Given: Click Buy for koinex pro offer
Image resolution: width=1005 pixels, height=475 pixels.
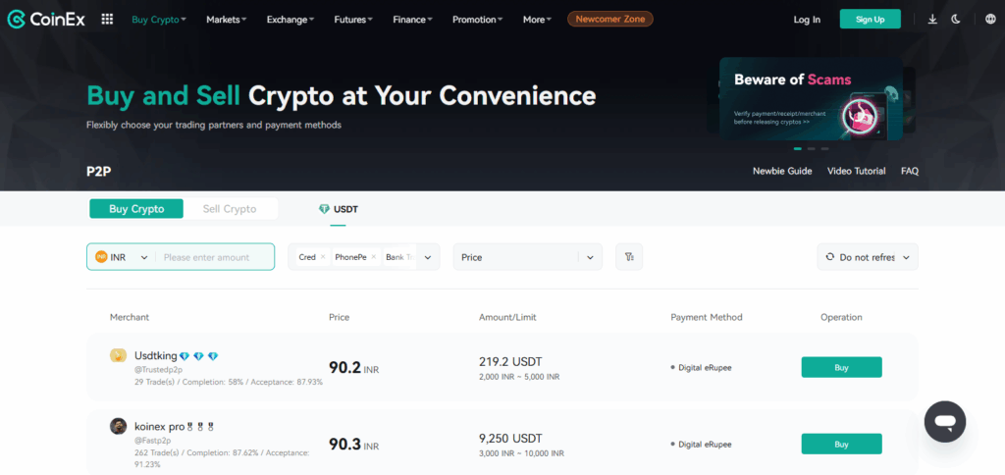Looking at the screenshot, I should coord(841,444).
